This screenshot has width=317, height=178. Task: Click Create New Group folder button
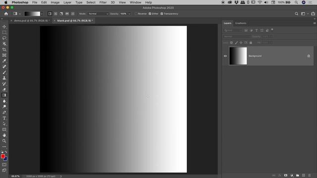[x=298, y=176]
